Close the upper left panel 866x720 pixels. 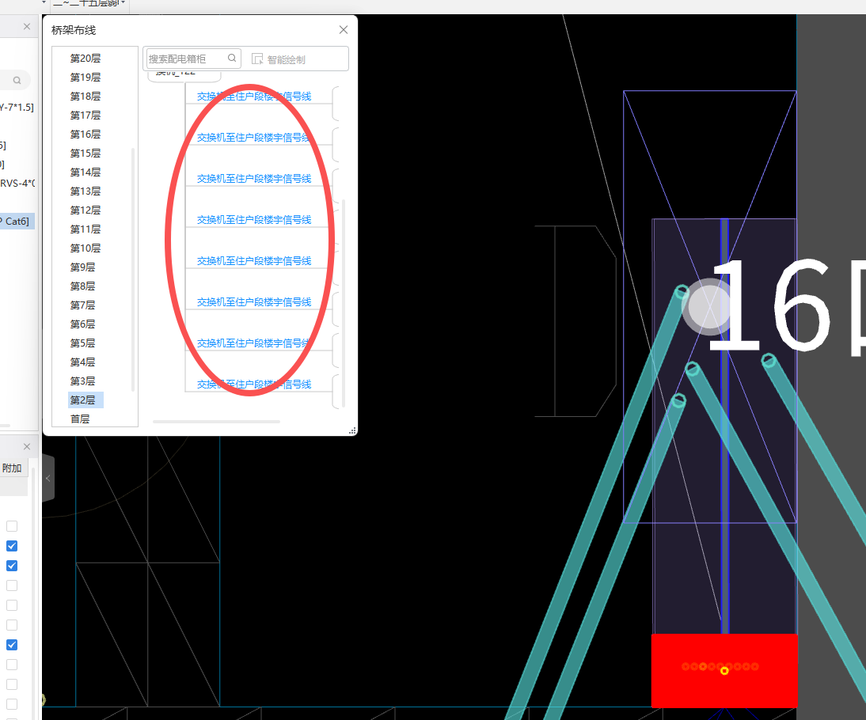pyautogui.click(x=26, y=26)
